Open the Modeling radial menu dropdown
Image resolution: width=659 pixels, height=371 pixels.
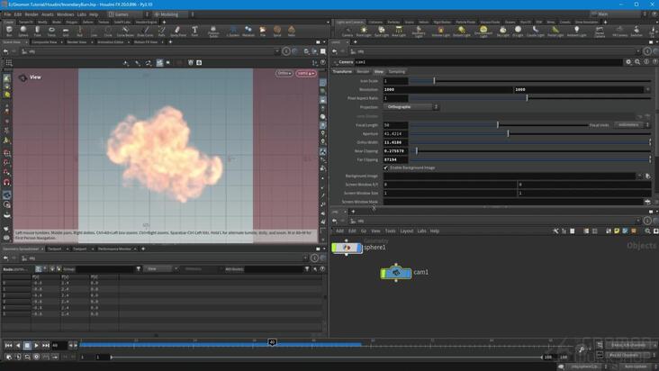coord(173,14)
